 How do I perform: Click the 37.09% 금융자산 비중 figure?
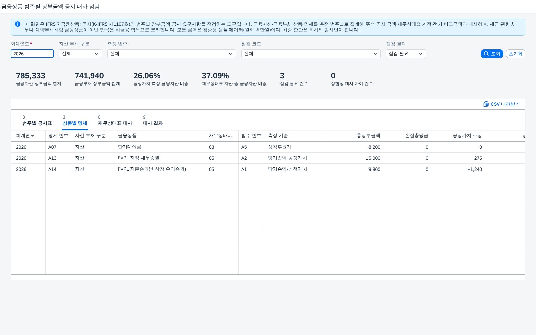[x=215, y=76]
